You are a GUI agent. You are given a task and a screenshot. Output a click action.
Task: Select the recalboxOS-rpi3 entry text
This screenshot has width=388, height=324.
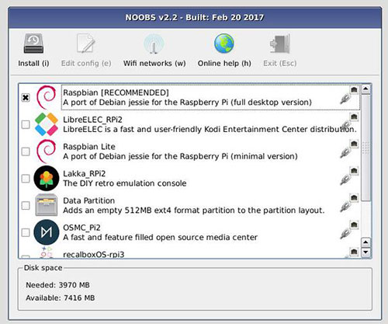[x=94, y=254]
